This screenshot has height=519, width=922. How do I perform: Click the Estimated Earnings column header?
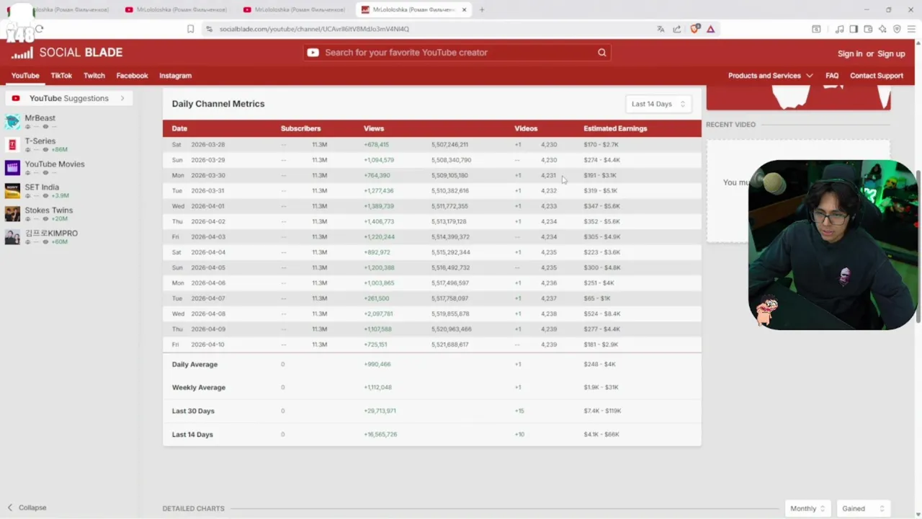(x=615, y=128)
